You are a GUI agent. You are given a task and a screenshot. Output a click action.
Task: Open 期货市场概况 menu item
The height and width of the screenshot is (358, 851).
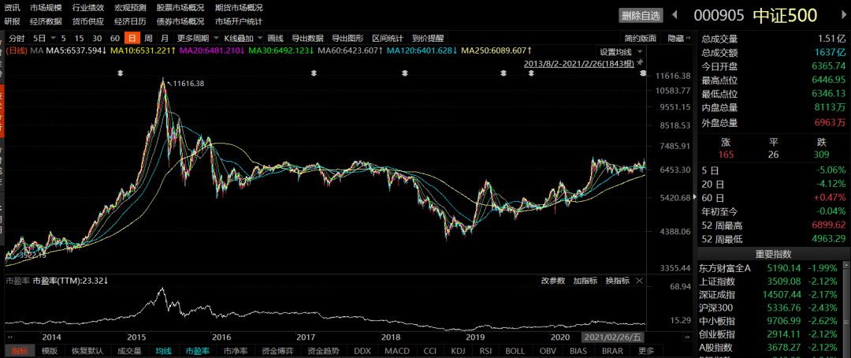[239, 8]
